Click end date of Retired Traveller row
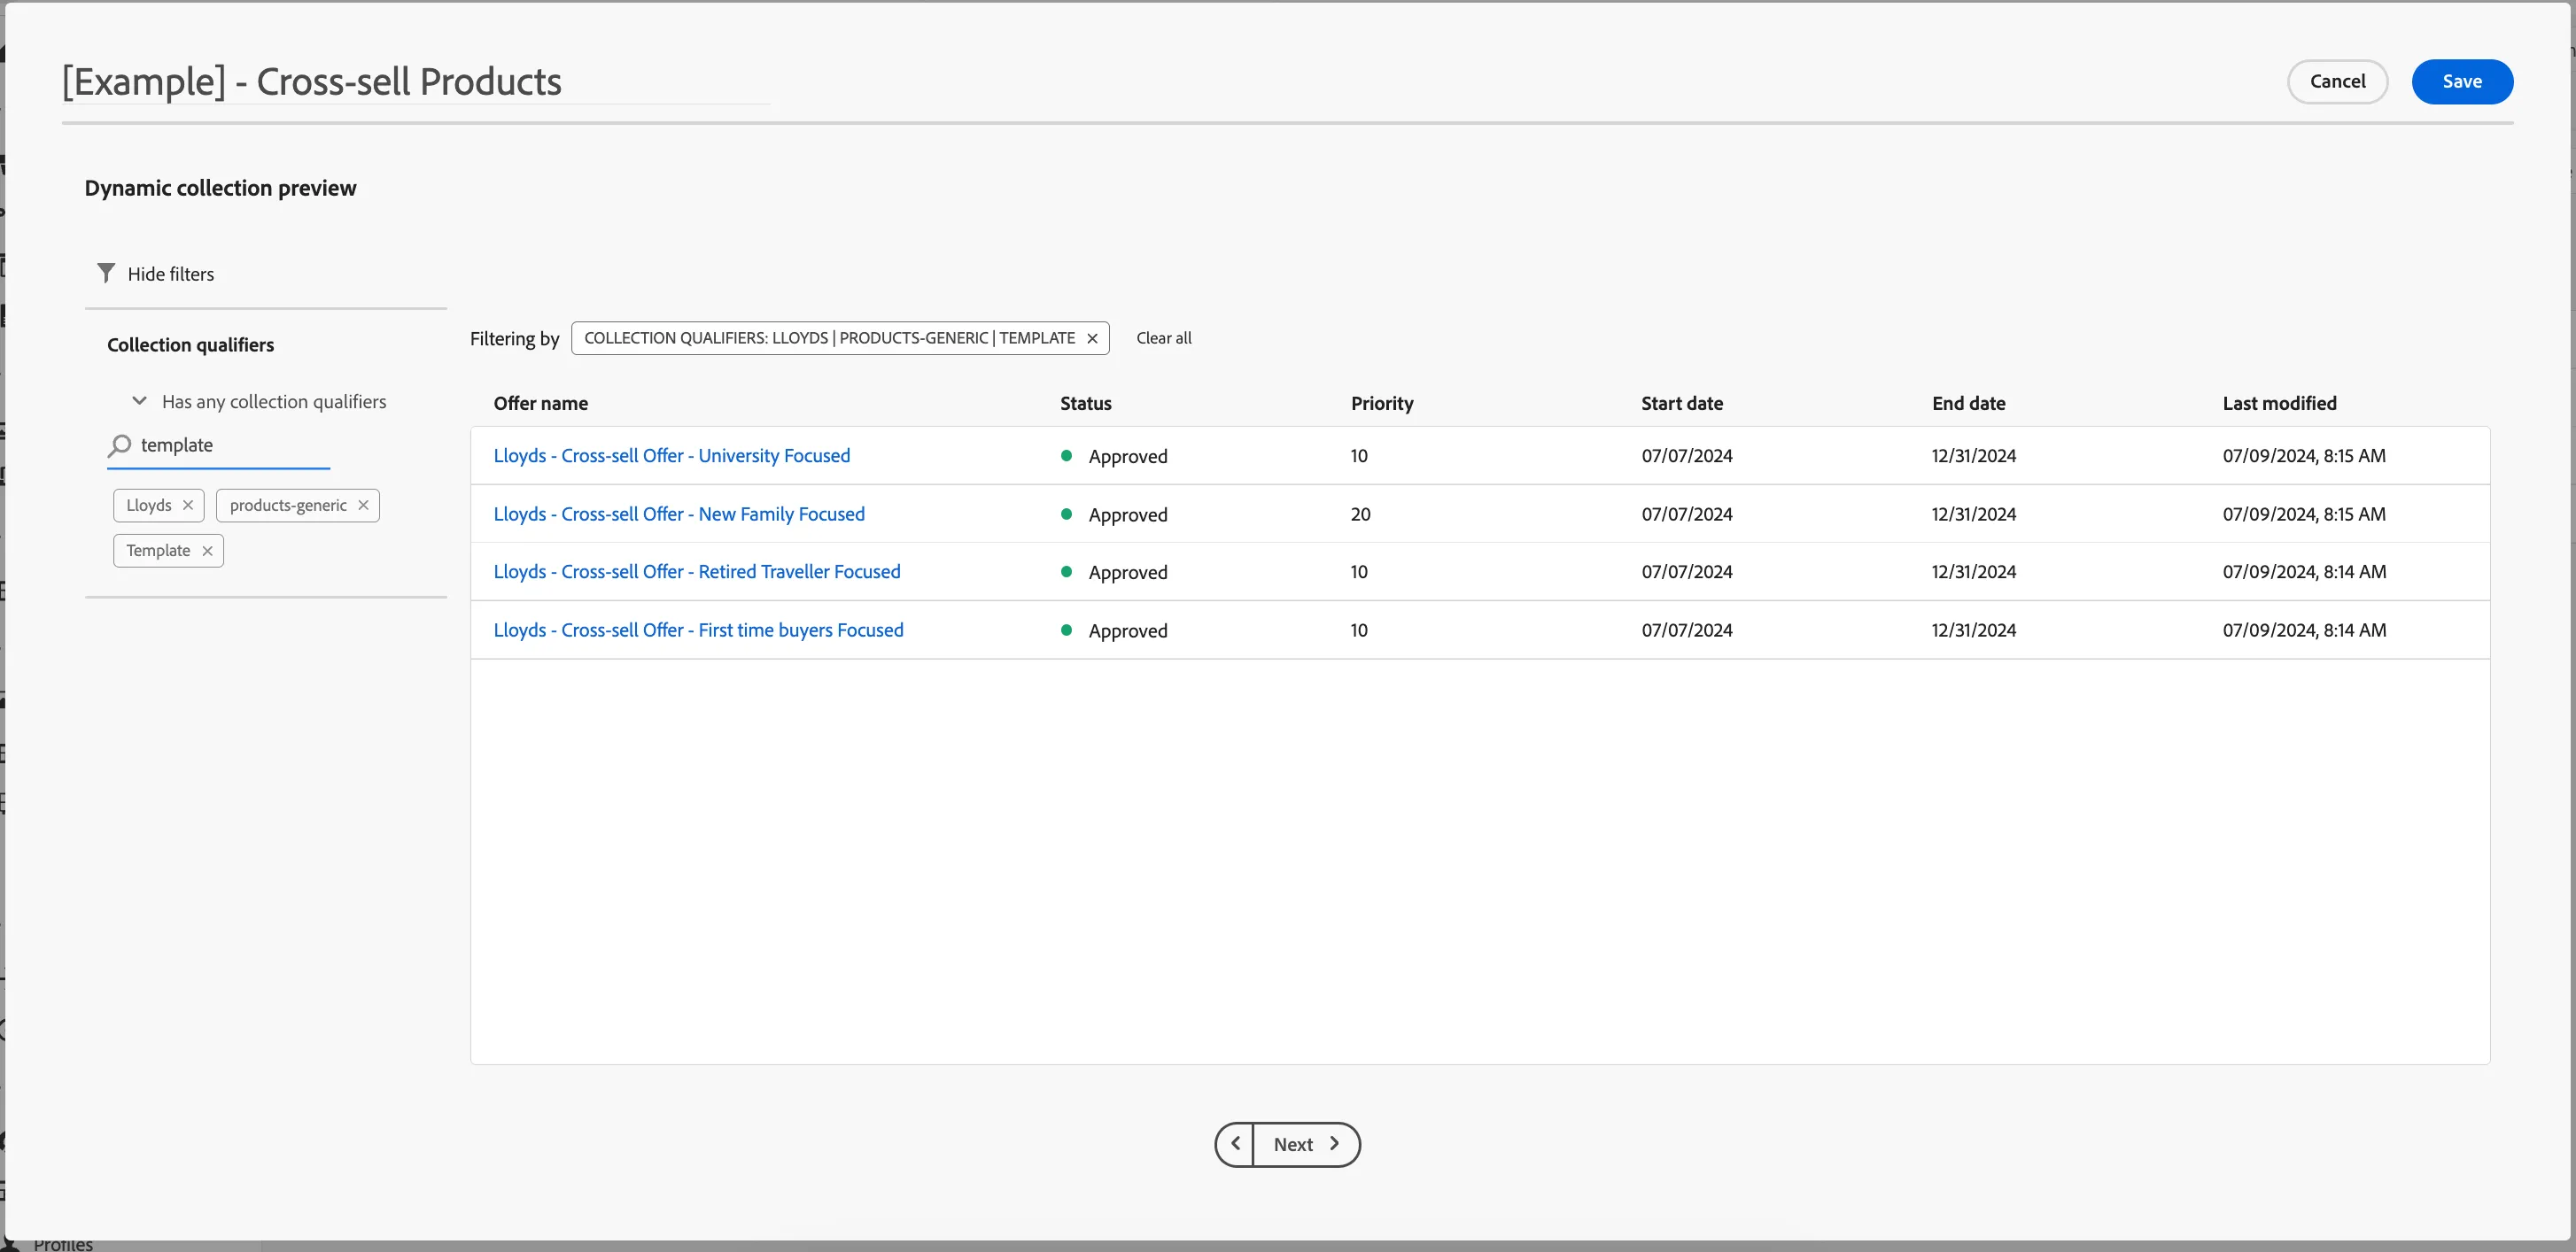The image size is (2576, 1252). [x=1973, y=573]
